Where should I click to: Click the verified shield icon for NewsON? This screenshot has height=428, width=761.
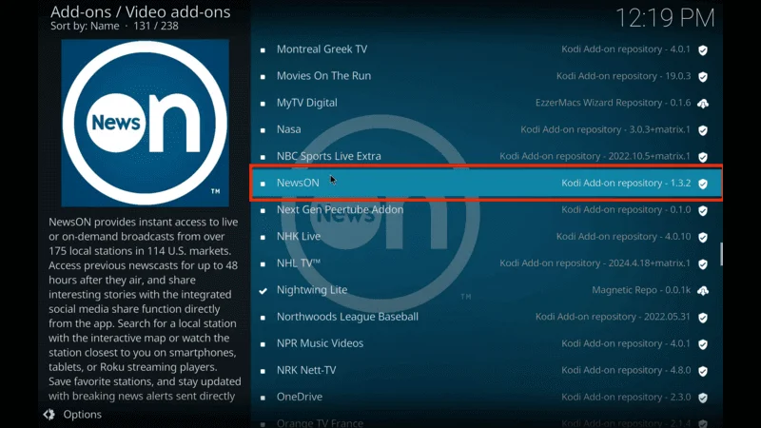(x=703, y=184)
